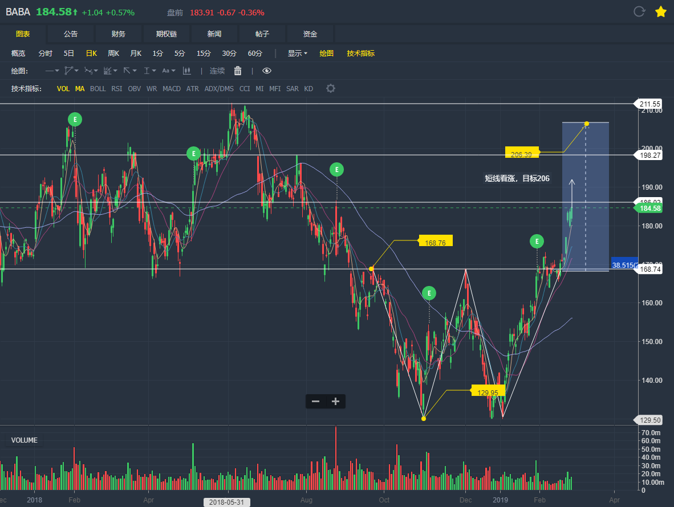Delete drawings with the trash icon
Image resolution: width=674 pixels, height=507 pixels.
(238, 71)
